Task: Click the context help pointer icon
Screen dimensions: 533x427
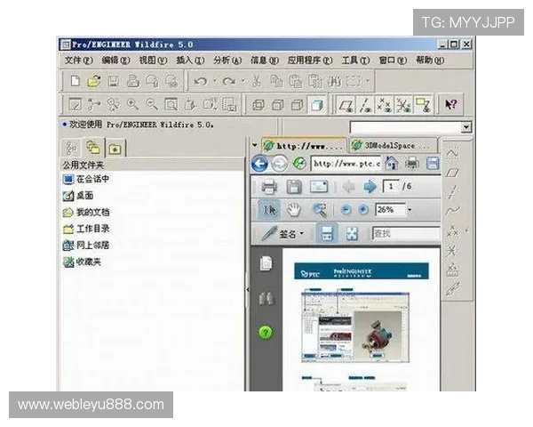Action: click(450, 105)
